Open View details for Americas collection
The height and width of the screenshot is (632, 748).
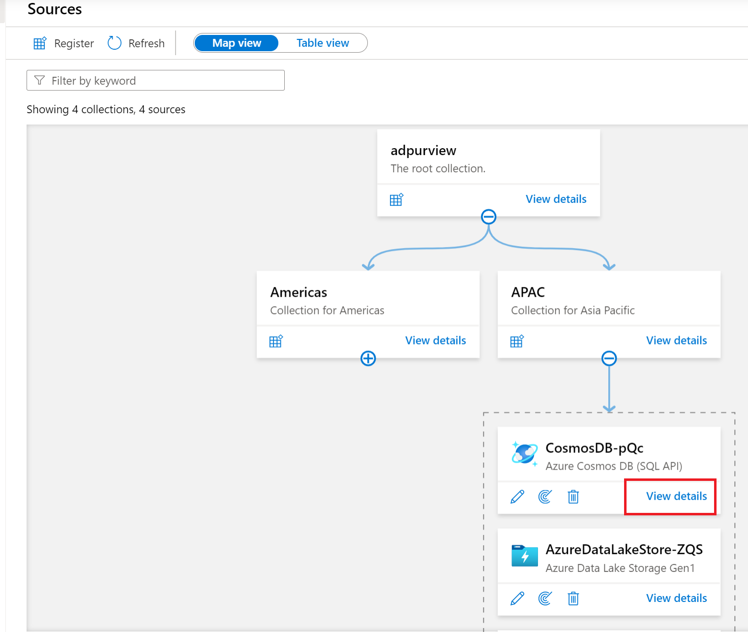coord(435,341)
